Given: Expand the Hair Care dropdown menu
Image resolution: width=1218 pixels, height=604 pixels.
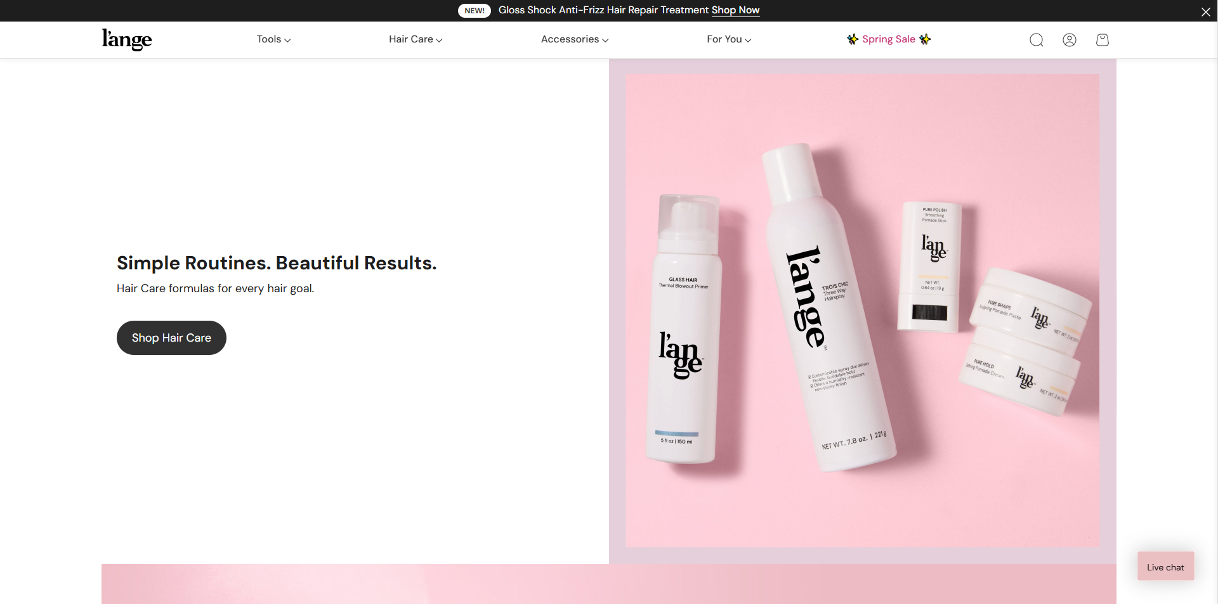Looking at the screenshot, I should [x=416, y=39].
